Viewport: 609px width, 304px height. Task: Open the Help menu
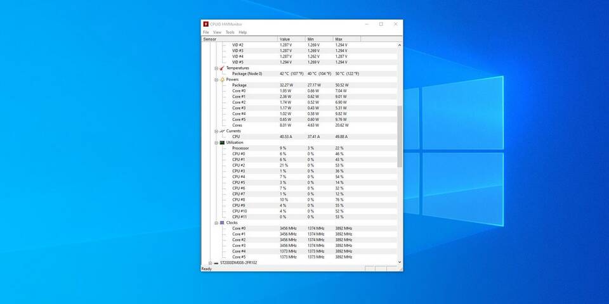[x=243, y=32]
